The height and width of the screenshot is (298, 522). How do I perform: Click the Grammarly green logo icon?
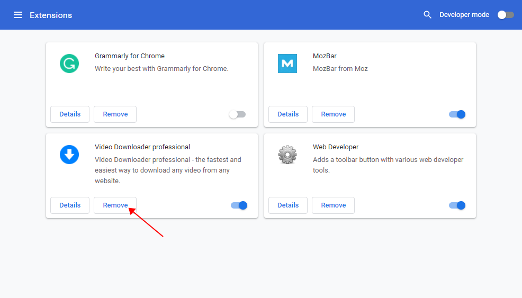69,64
